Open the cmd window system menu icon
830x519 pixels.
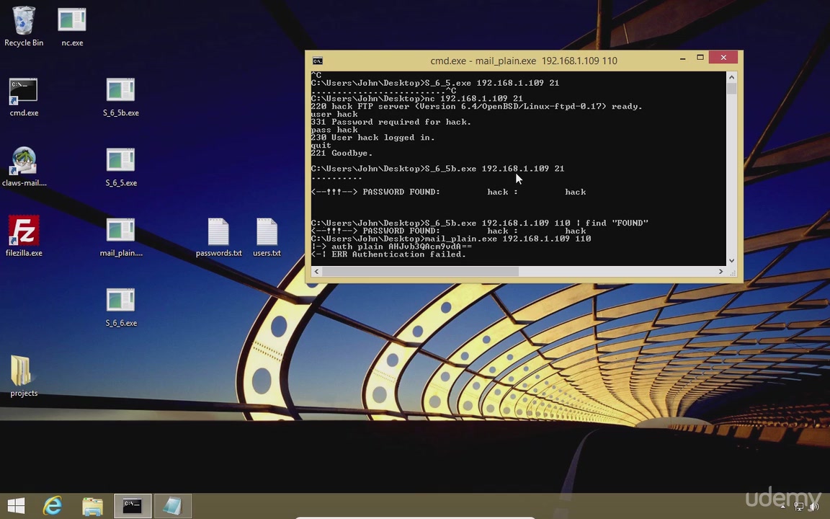point(318,61)
